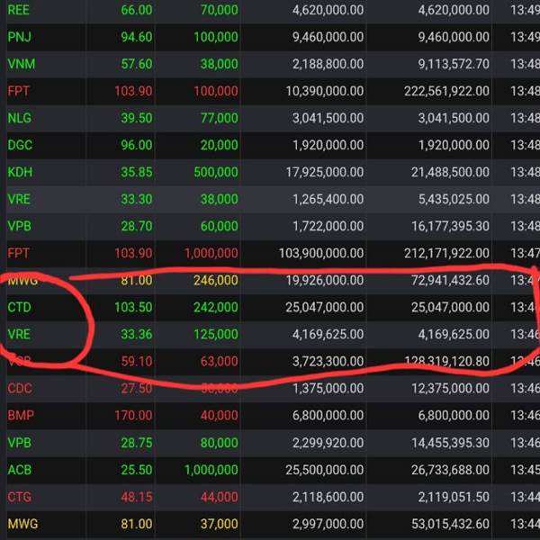540x540 pixels.
Task: Click volume 125,000 in VRE row
Action: point(216,335)
